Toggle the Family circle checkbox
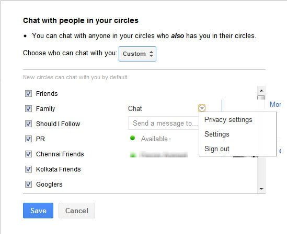The width and height of the screenshot is (287, 234). [28, 109]
